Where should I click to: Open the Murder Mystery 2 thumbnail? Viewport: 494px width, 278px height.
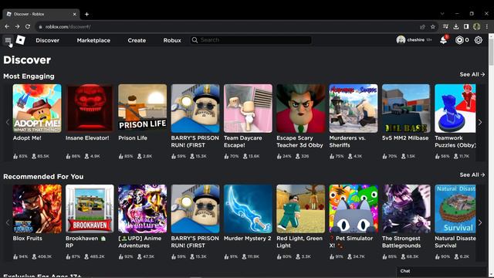[x=248, y=208]
